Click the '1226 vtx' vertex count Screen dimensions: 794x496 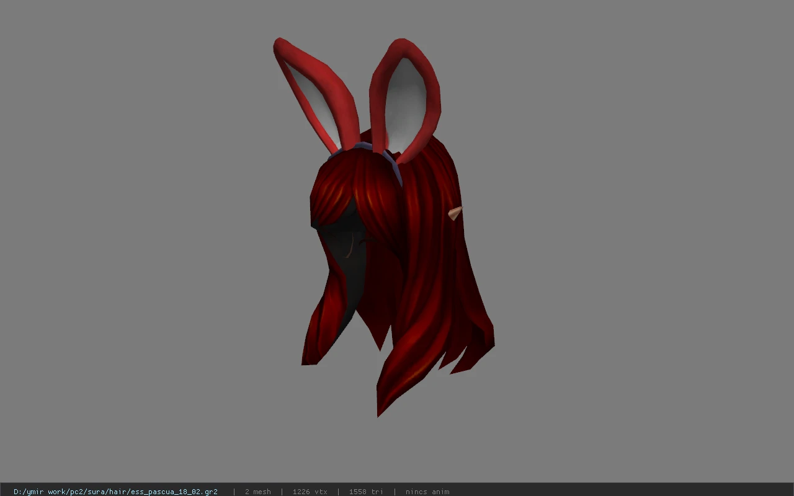point(310,492)
